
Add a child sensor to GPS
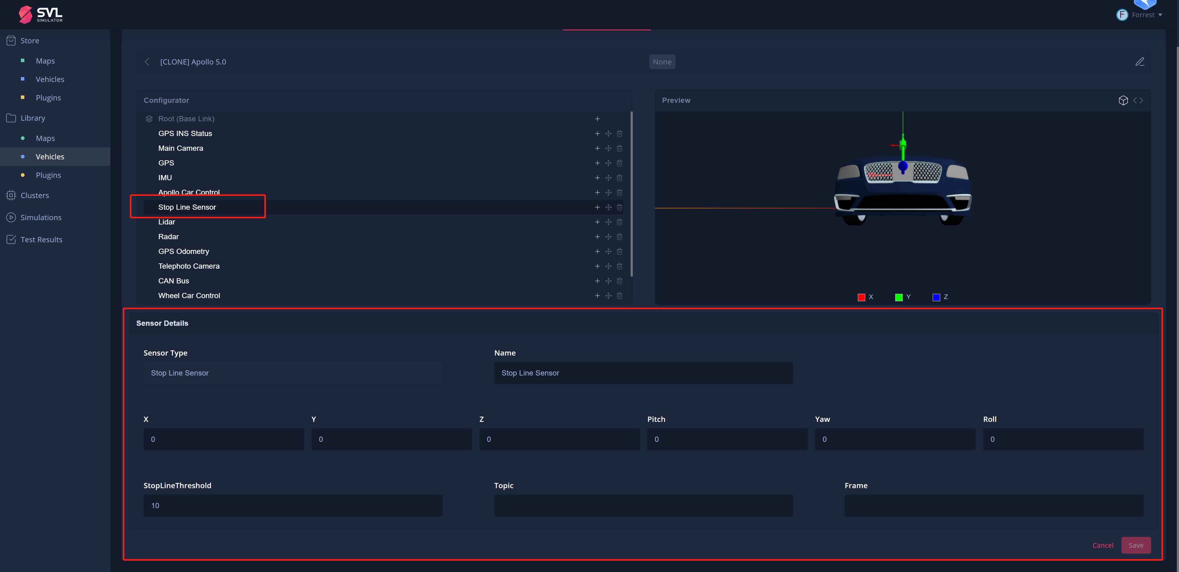[x=597, y=163]
